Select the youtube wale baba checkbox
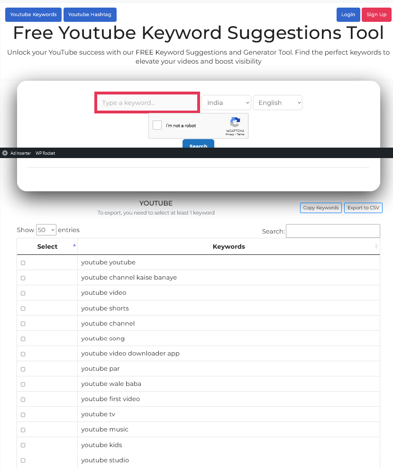 tap(23, 385)
